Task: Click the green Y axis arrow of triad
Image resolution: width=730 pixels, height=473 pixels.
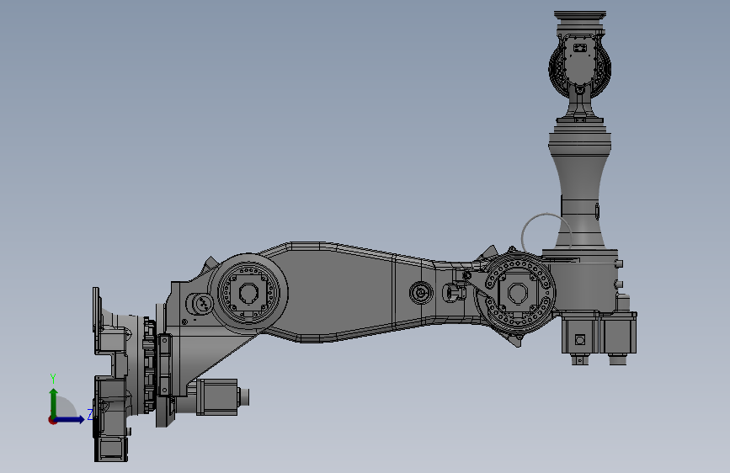Action: pyautogui.click(x=54, y=401)
